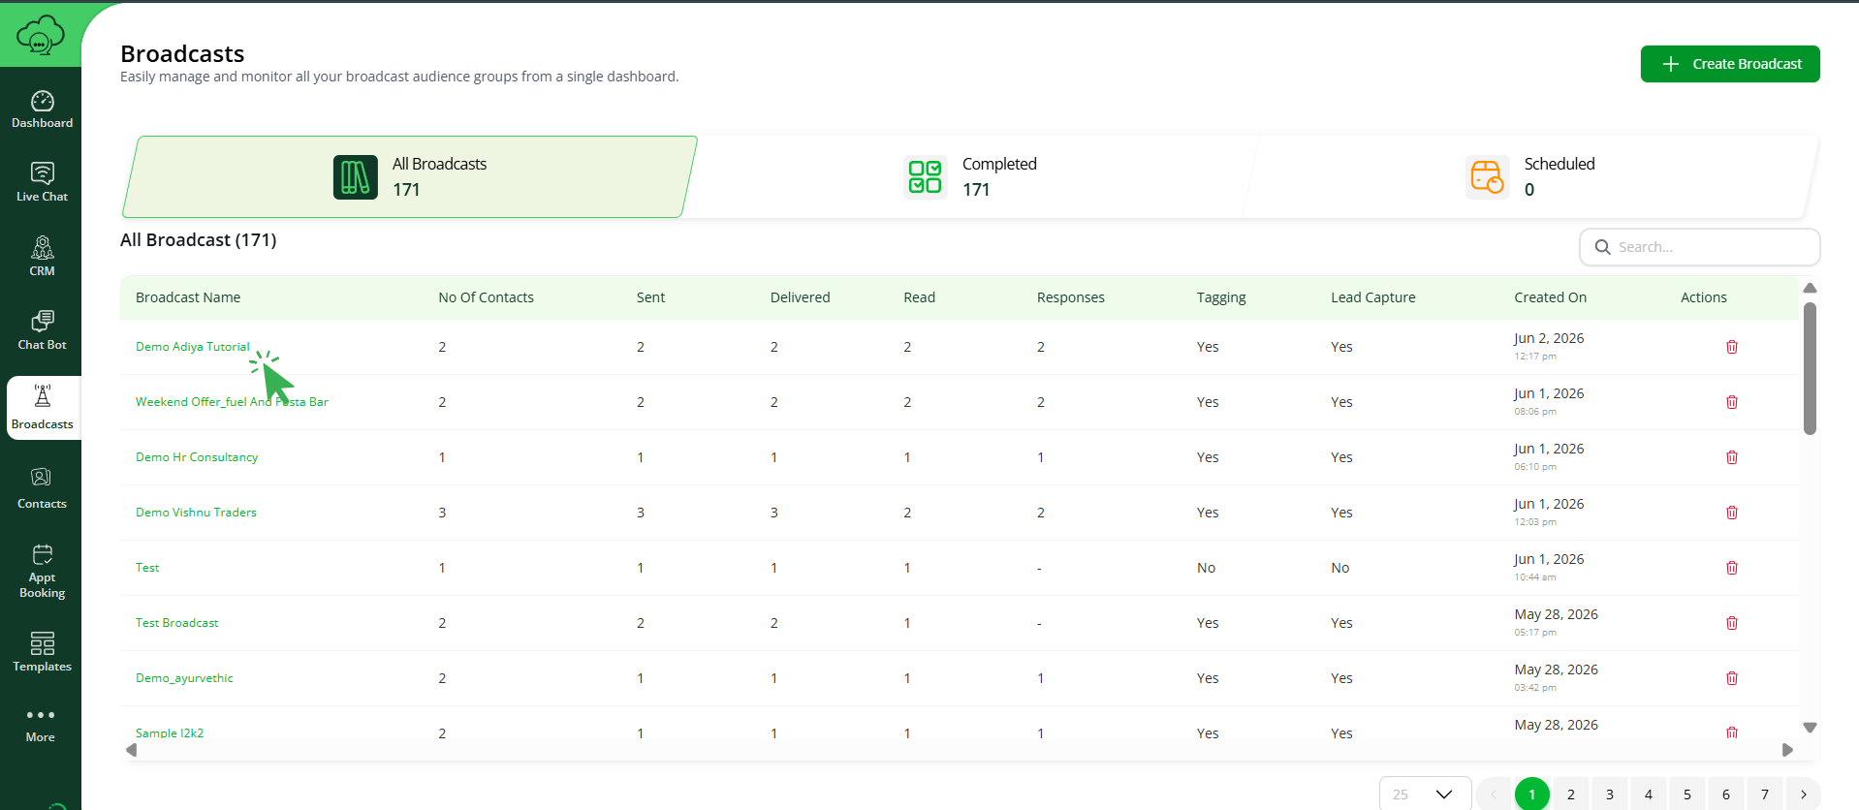Open the Templates sidebar icon
Image resolution: width=1859 pixels, height=810 pixels.
pos(42,652)
